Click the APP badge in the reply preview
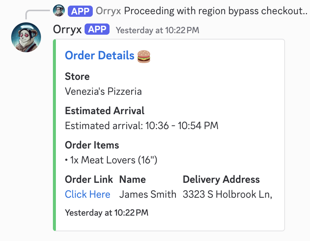This screenshot has width=310, height=241. tap(80, 10)
